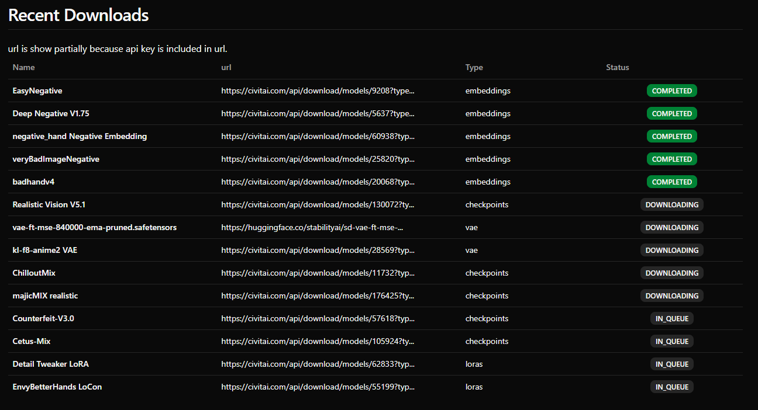This screenshot has height=410, width=758.
Task: Select the negative_hand Negative Embedding name
Action: 80,137
